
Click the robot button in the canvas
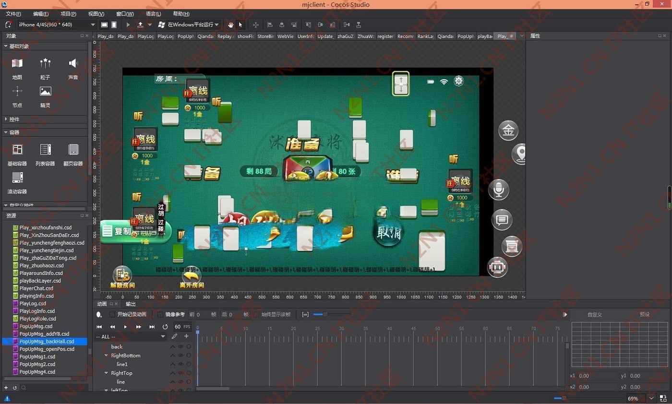(x=497, y=267)
